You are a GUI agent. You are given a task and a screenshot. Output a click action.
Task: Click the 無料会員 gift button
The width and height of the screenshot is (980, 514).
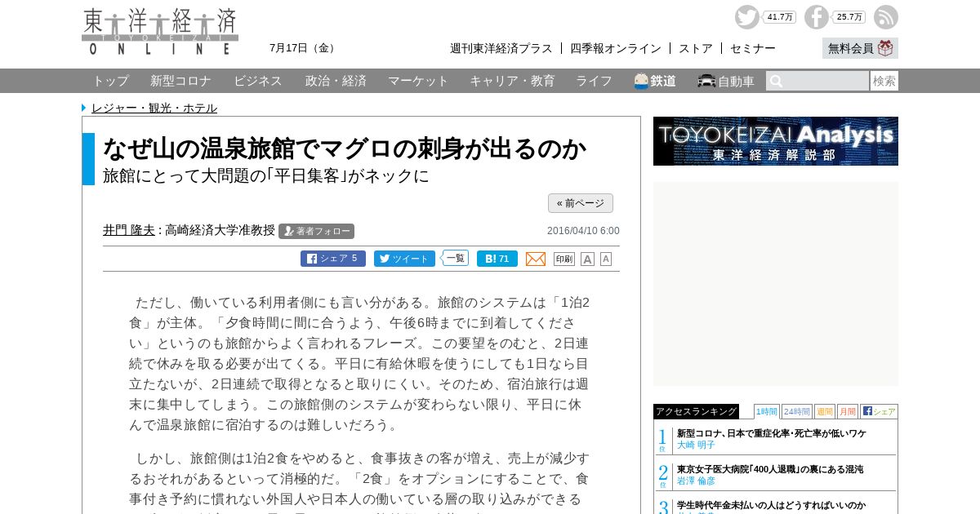(x=860, y=48)
